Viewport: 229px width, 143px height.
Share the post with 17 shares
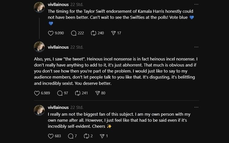coord(113,33)
